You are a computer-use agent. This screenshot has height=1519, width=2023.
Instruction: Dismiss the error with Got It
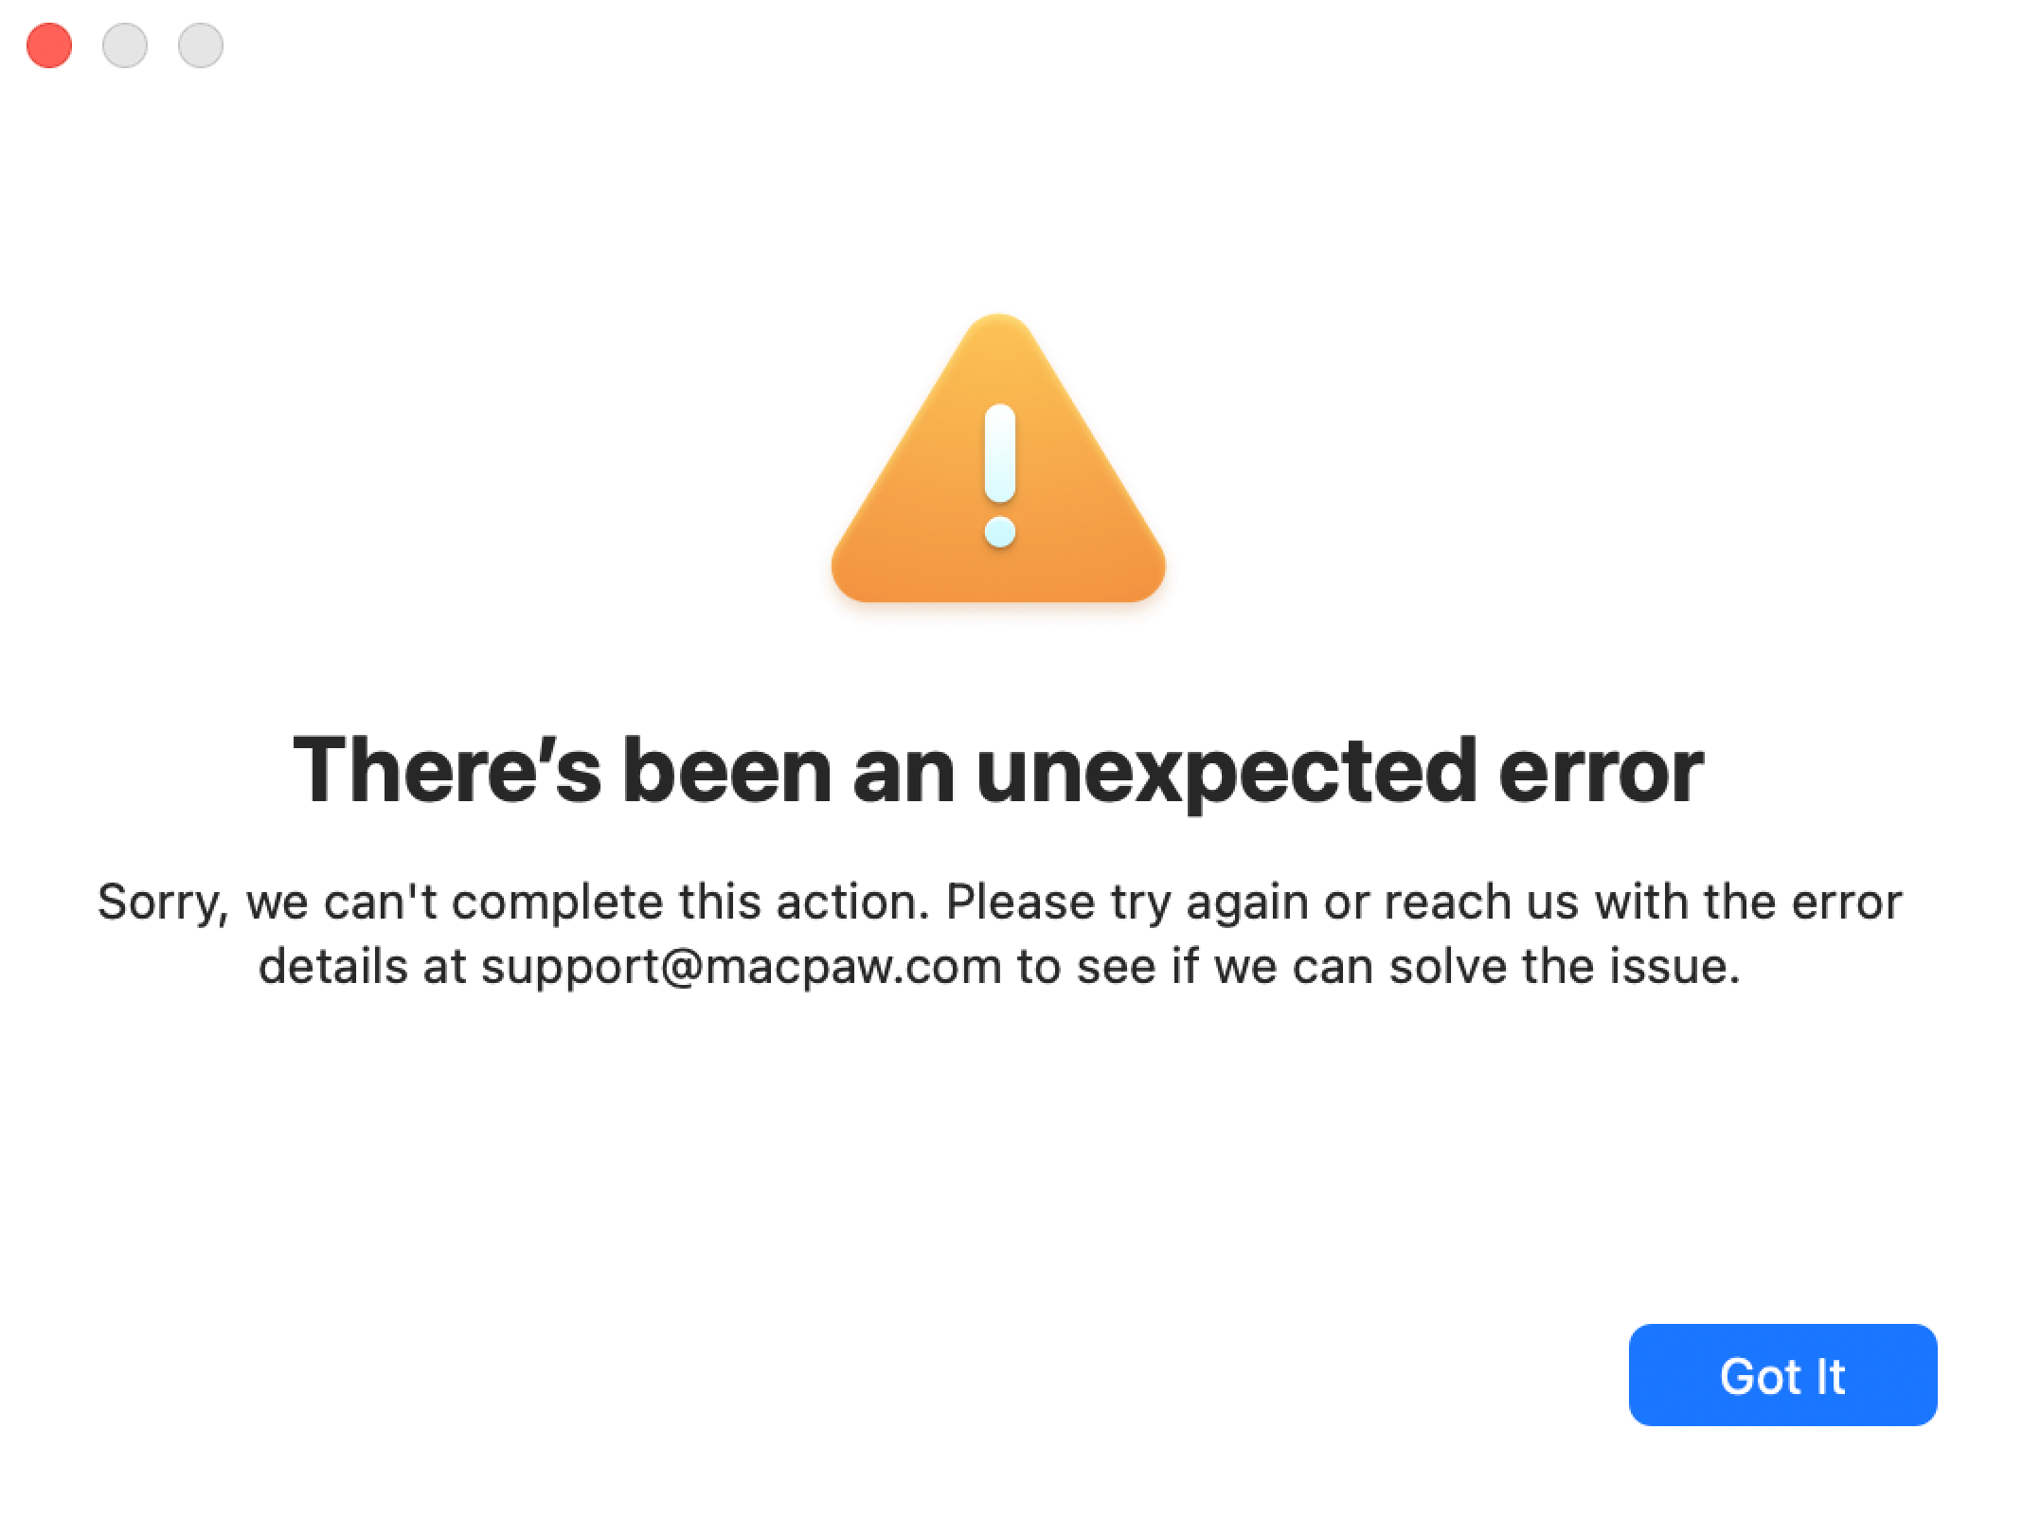click(1782, 1375)
